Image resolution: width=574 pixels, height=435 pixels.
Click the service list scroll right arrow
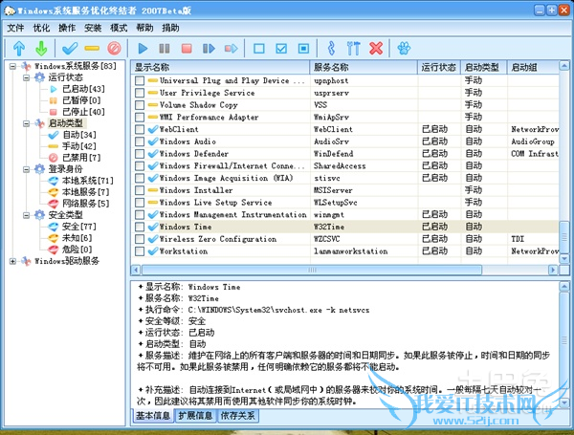[x=553, y=270]
